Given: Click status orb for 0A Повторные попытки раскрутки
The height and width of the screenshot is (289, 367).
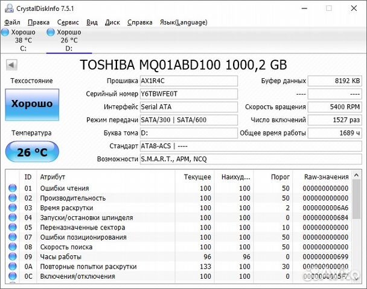Looking at the screenshot, I should tap(13, 266).
